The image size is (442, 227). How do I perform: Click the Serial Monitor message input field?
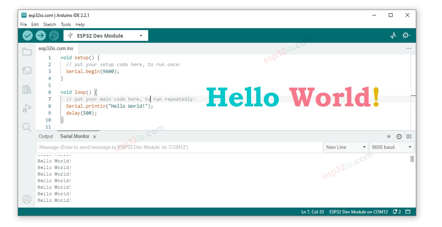[x=179, y=147]
